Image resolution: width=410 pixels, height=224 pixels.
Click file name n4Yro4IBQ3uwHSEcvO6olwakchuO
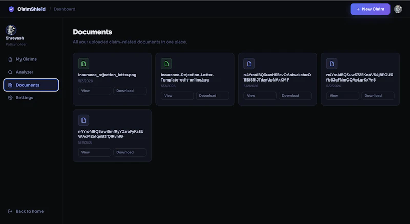(x=277, y=77)
